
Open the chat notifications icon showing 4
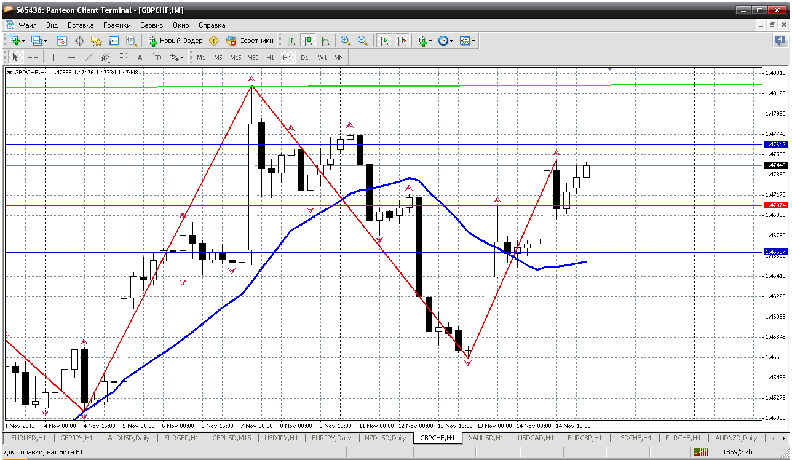point(780,41)
